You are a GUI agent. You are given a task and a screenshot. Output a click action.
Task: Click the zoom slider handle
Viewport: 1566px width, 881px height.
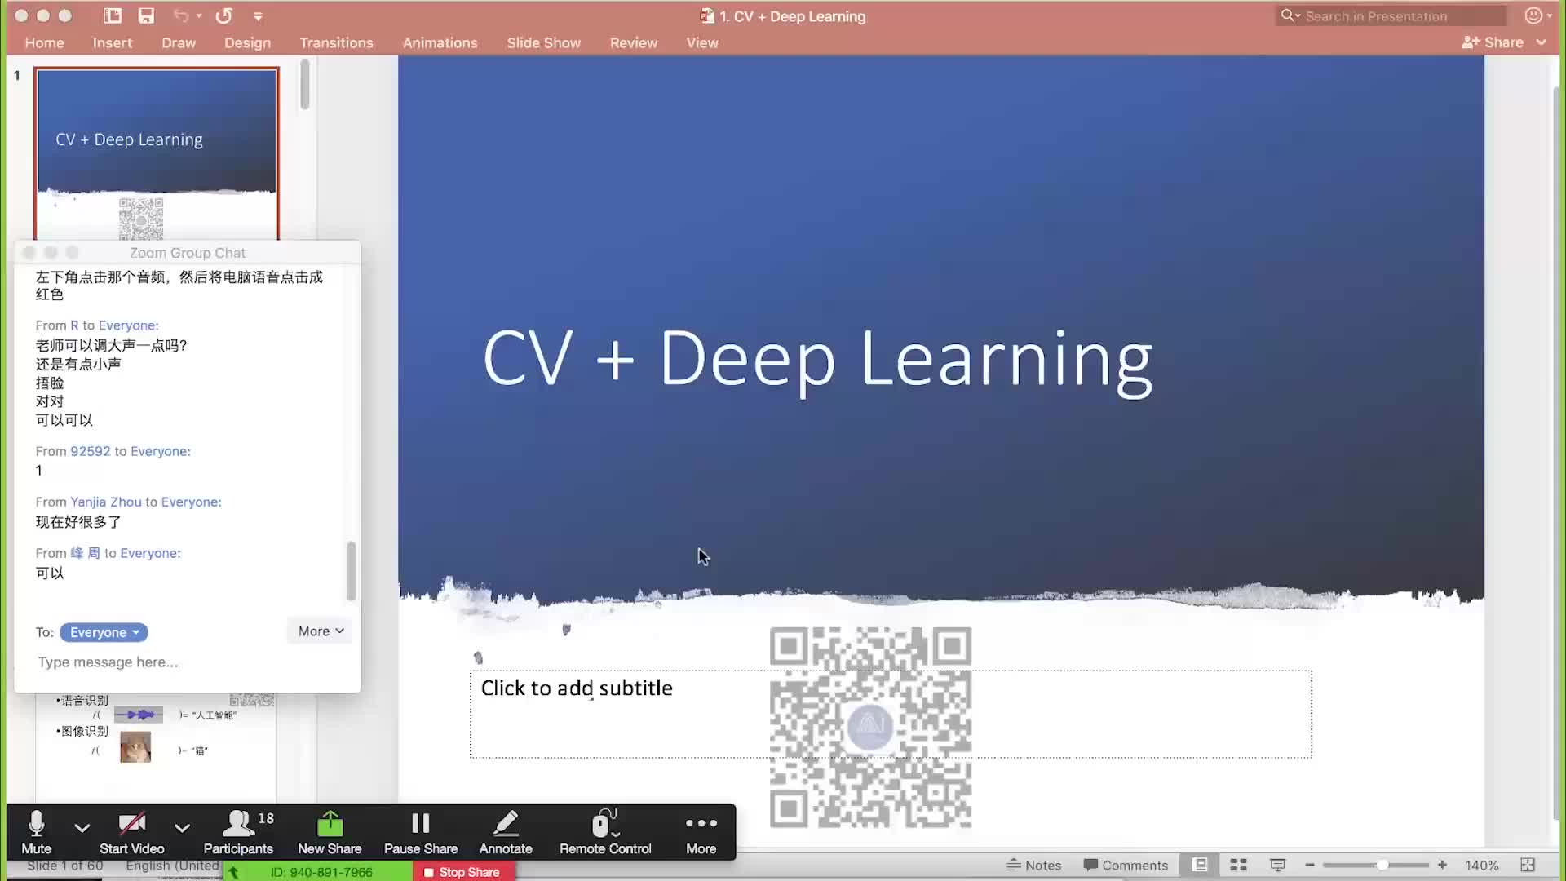pyautogui.click(x=1382, y=865)
